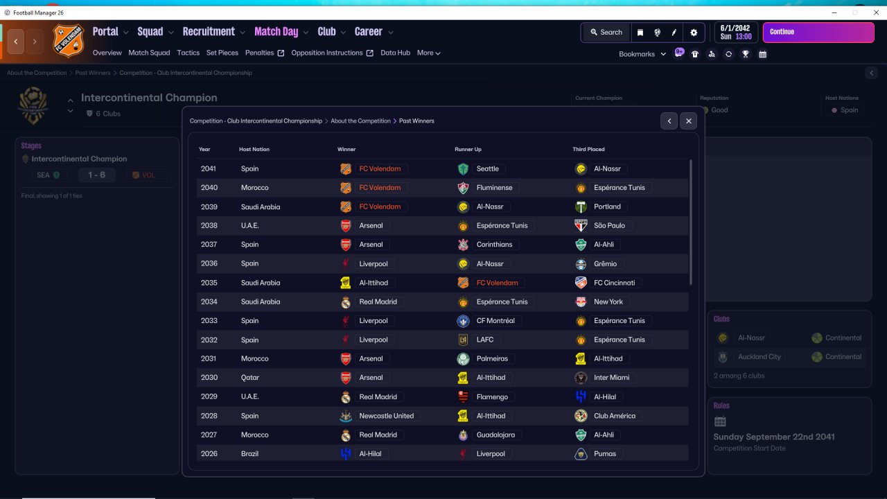Click the Winner column header
This screenshot has height=499, width=887.
[x=346, y=150]
